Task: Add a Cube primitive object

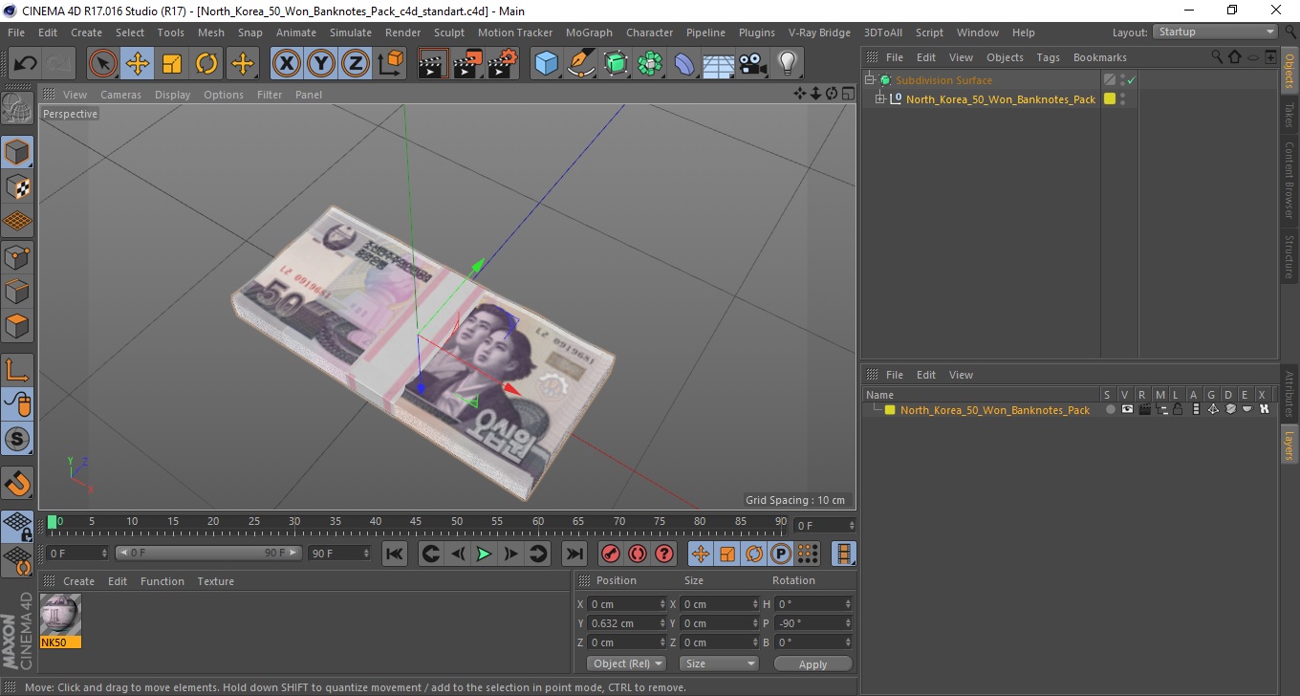Action: (547, 64)
